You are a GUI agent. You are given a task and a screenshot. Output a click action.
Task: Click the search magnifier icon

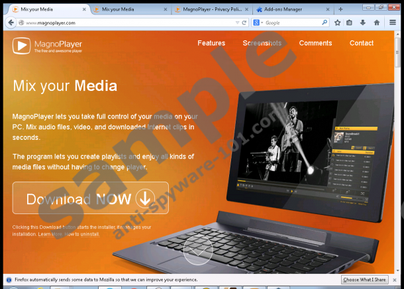(x=324, y=23)
